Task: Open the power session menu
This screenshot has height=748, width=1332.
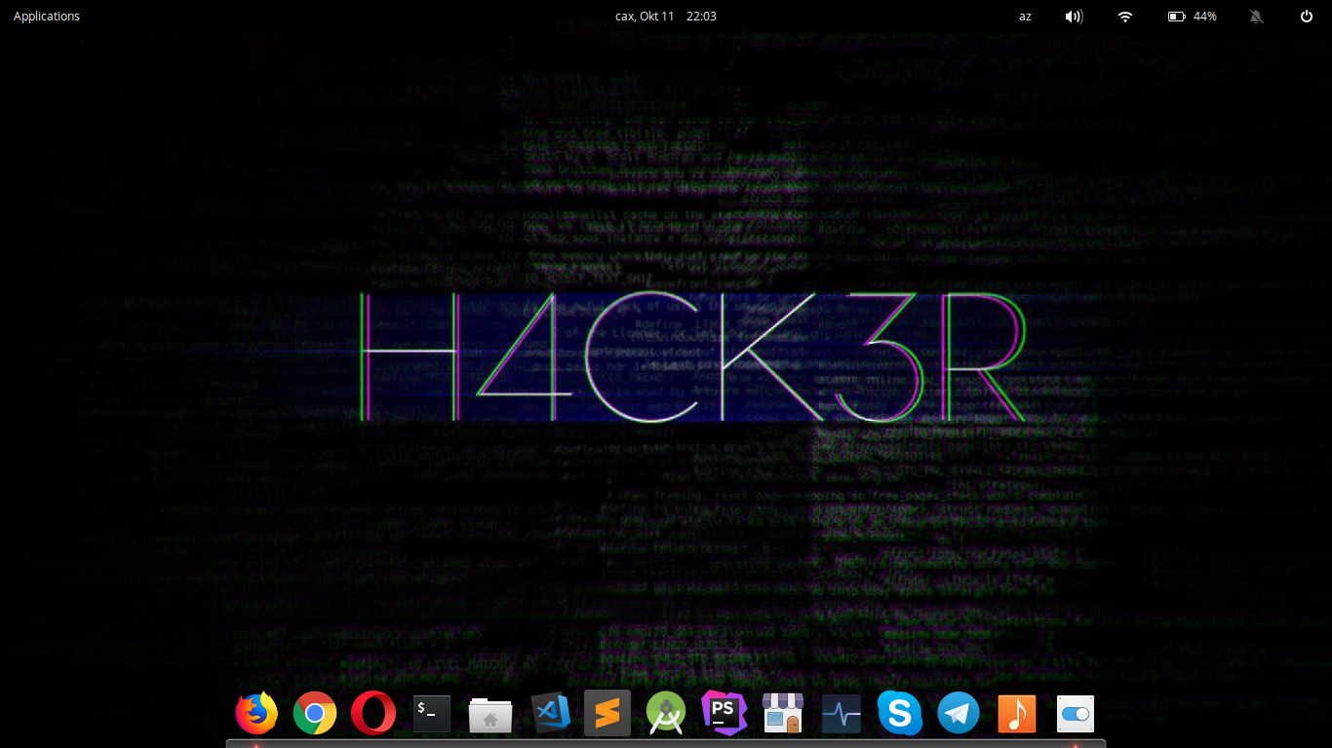Action: tap(1307, 16)
